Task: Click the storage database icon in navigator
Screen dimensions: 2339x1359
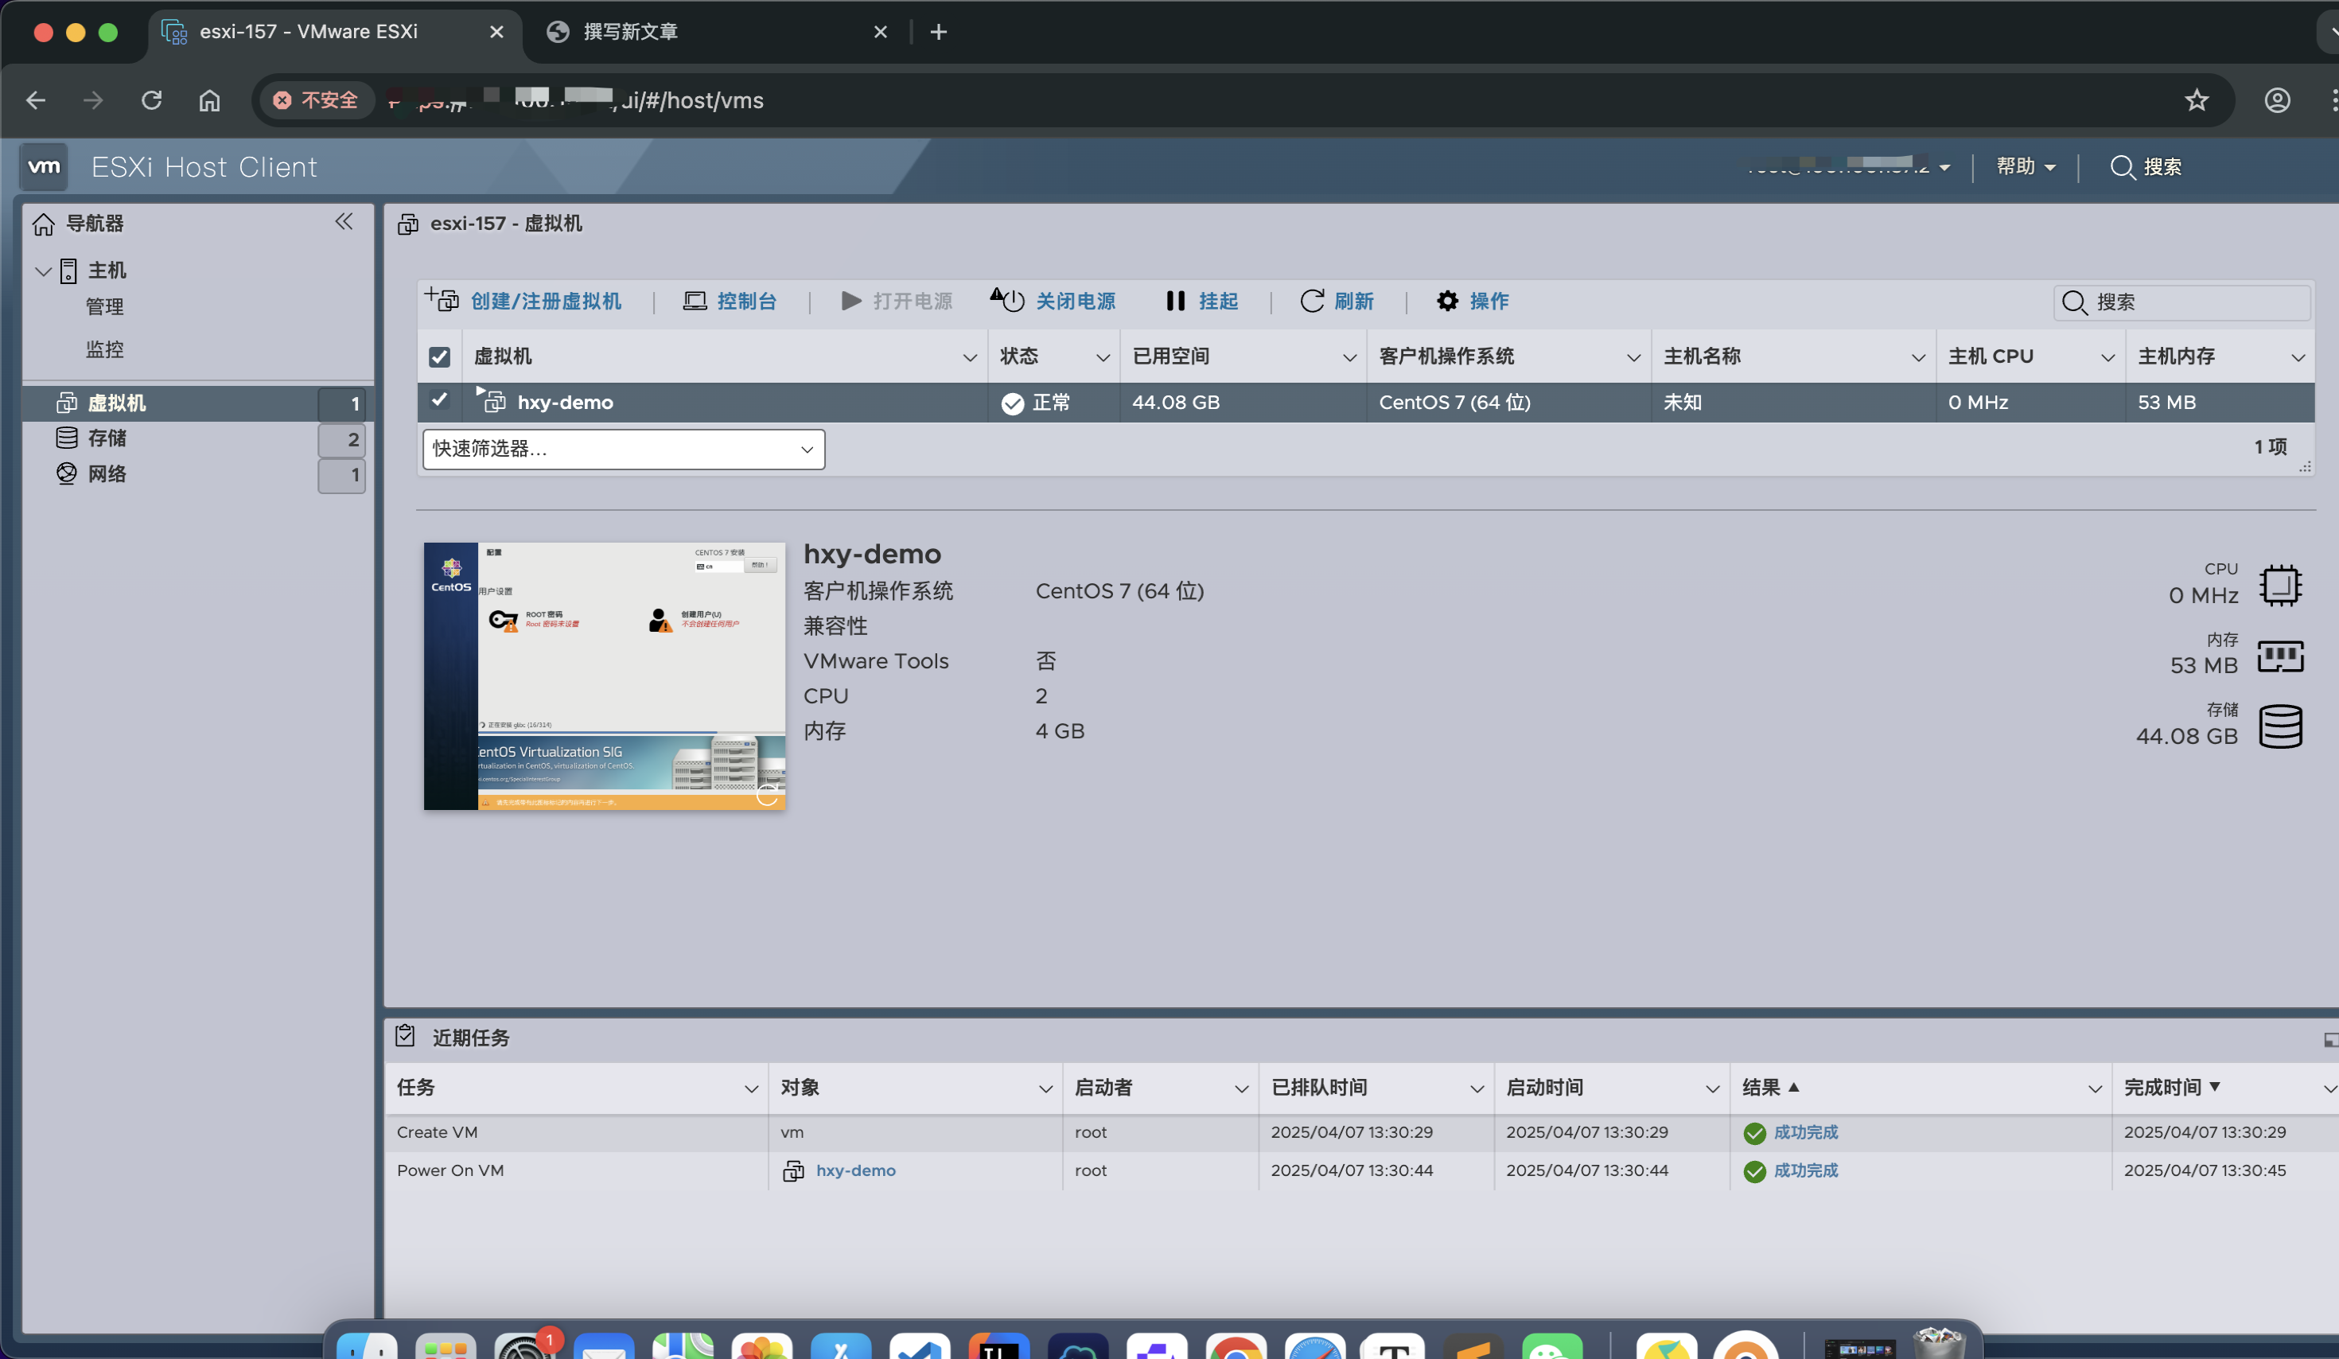Action: [x=67, y=438]
